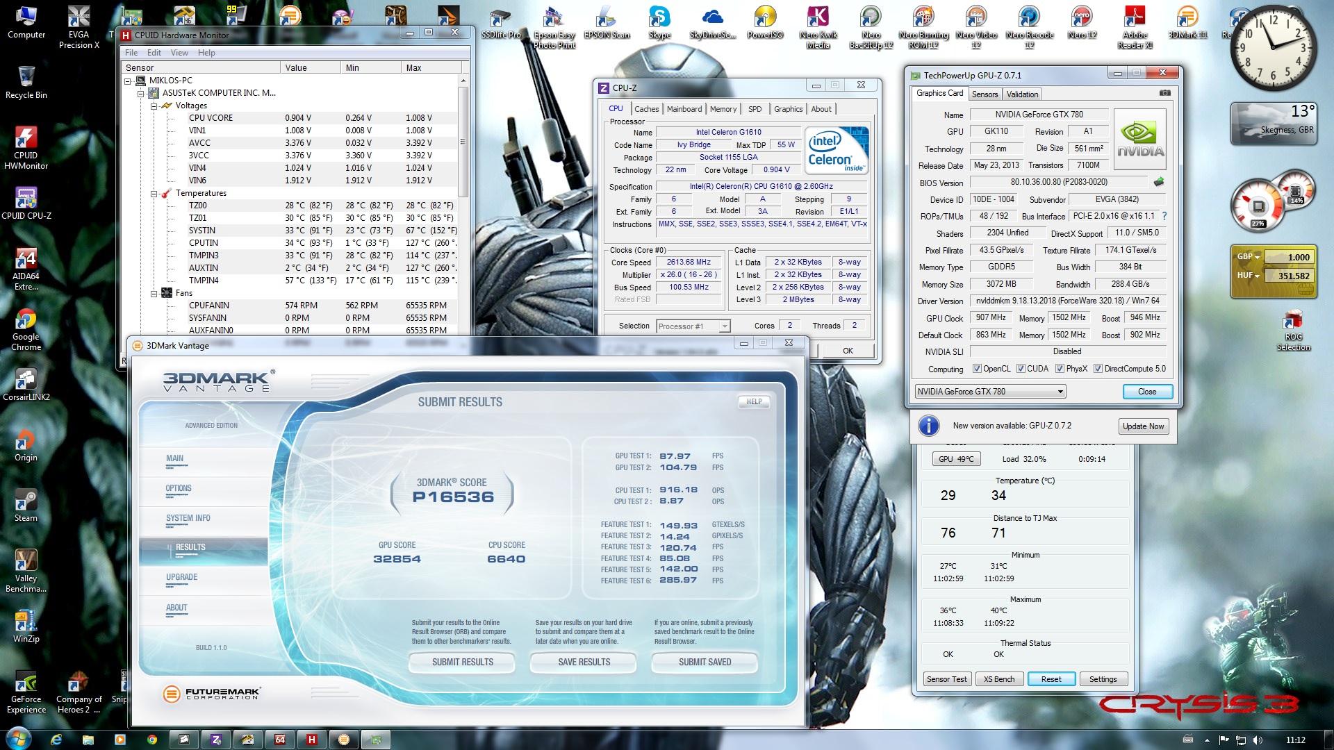The image size is (1334, 750).
Task: Open the Windows Start button
Action: [x=18, y=738]
